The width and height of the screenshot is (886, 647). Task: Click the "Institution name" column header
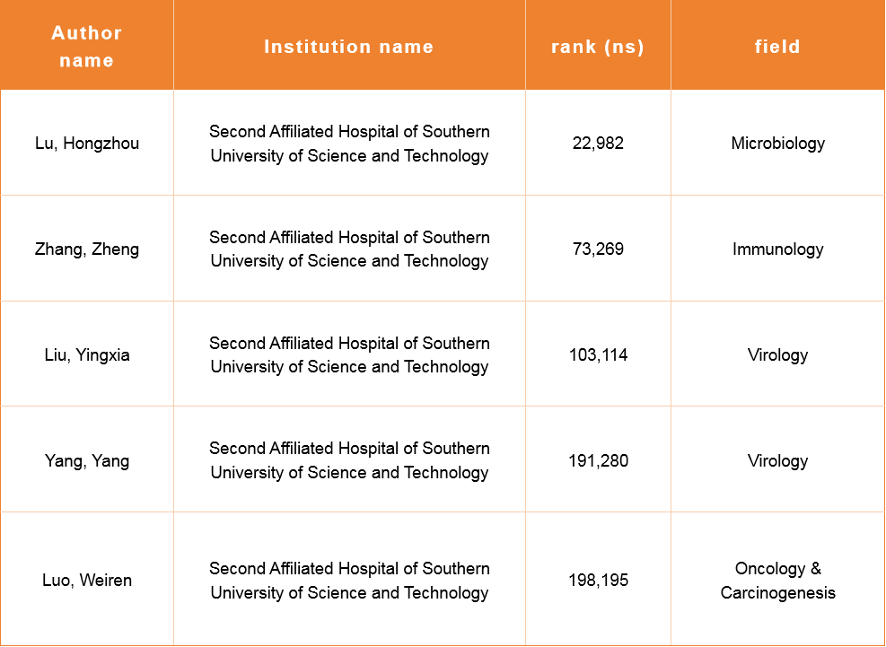point(349,47)
